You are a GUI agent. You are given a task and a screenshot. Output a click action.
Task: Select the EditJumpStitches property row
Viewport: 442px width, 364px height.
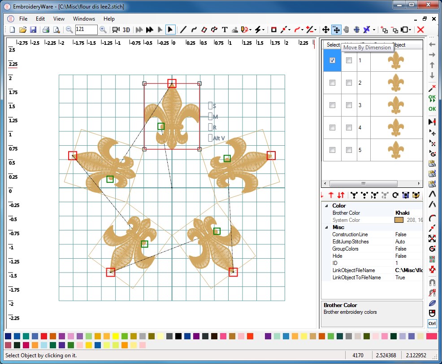click(372, 242)
